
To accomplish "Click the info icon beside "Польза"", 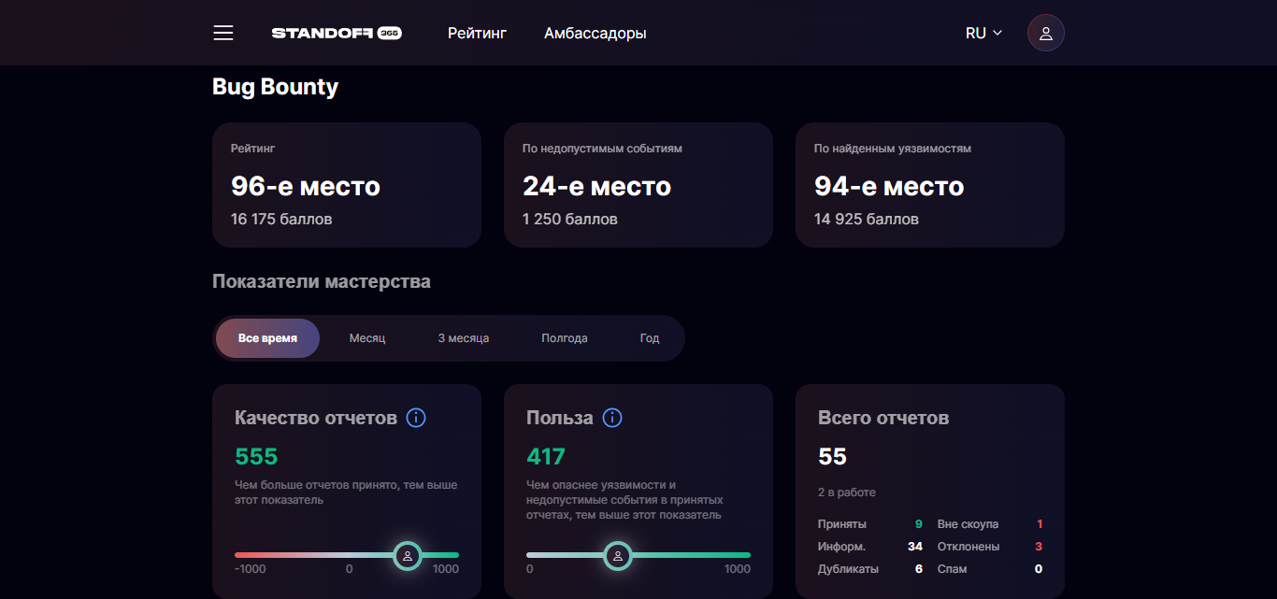I will [612, 418].
